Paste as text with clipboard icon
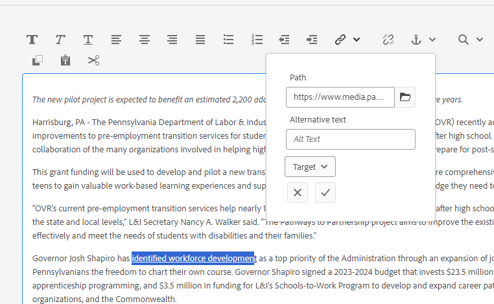 [x=65, y=60]
